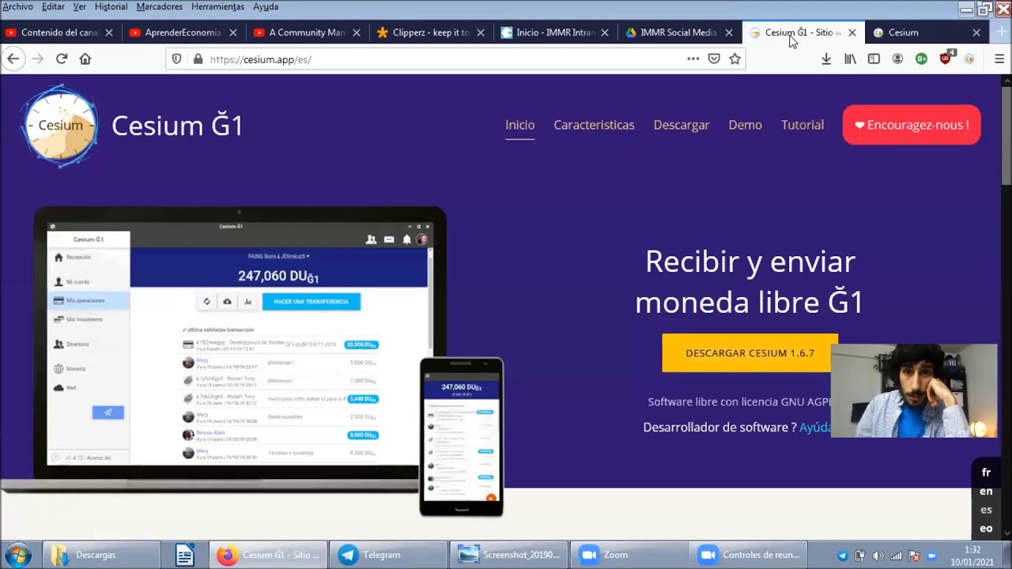Viewport: 1012px width, 569px height.
Task: Toggle the sidebar icon in toolbar
Action: click(874, 58)
